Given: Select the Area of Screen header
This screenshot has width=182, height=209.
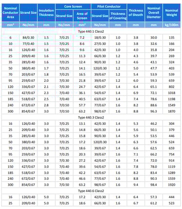Looking at the screenshot, I should (82, 16).
